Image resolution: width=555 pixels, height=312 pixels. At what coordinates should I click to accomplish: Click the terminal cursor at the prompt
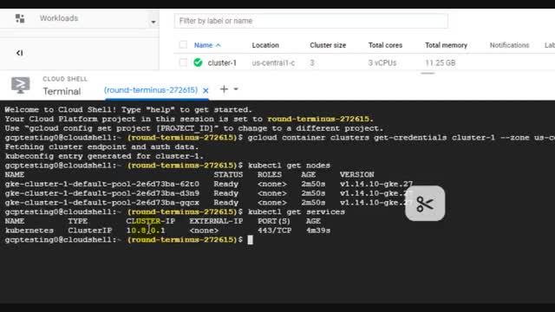[251, 240]
